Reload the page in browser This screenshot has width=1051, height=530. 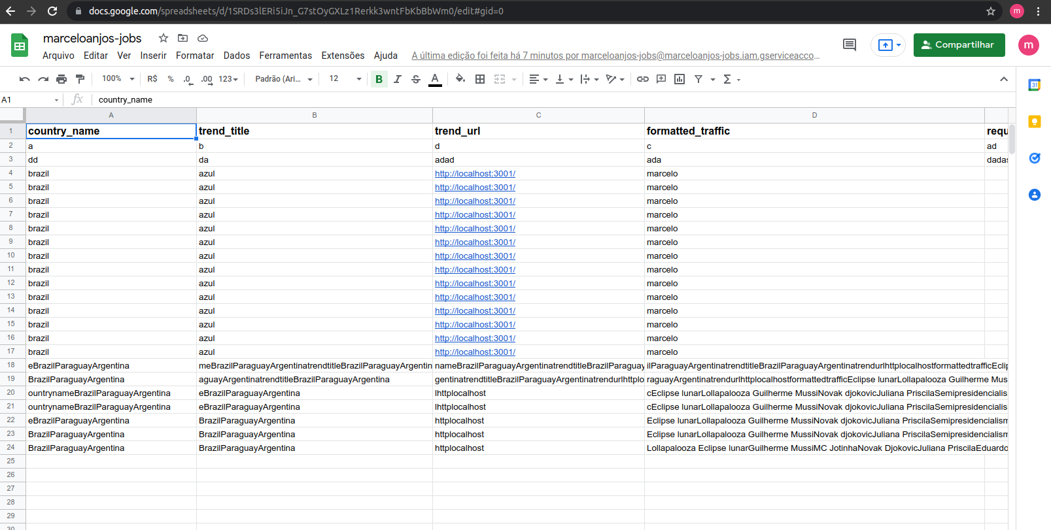click(x=52, y=11)
